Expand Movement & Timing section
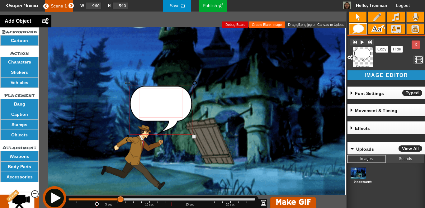 pyautogui.click(x=386, y=111)
